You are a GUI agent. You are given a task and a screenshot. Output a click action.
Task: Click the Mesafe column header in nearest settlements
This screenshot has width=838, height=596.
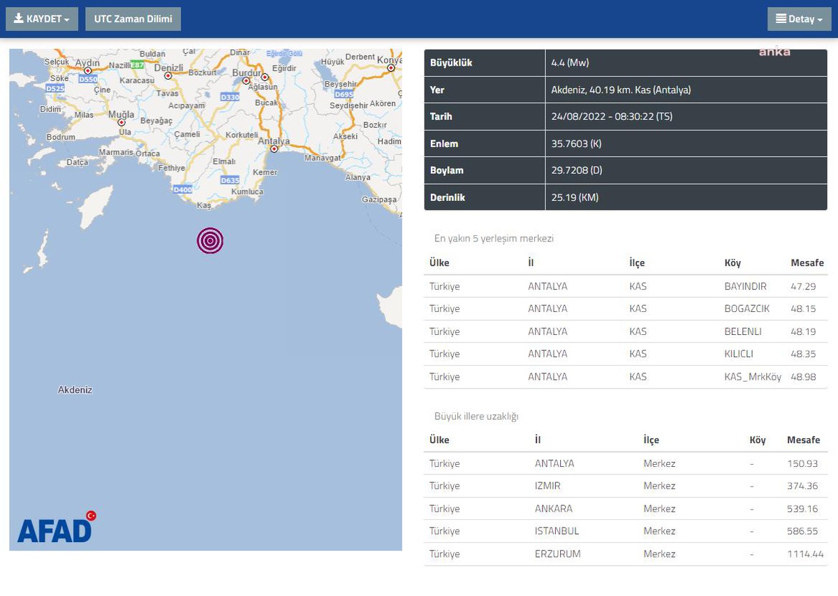point(807,263)
